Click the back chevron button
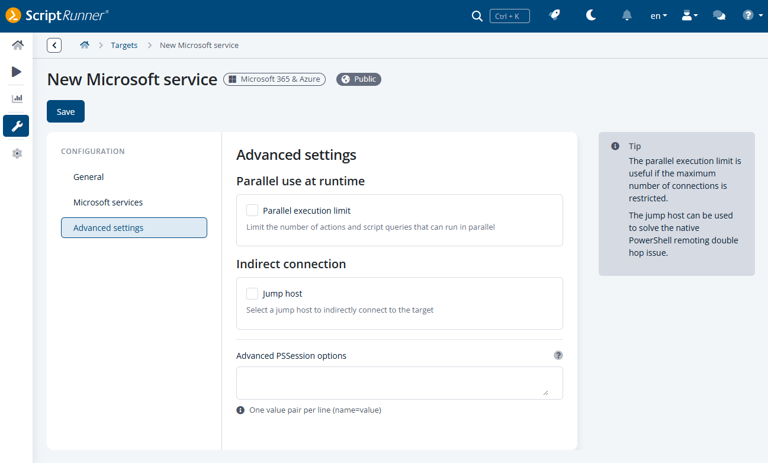This screenshot has height=463, width=768. tap(54, 45)
